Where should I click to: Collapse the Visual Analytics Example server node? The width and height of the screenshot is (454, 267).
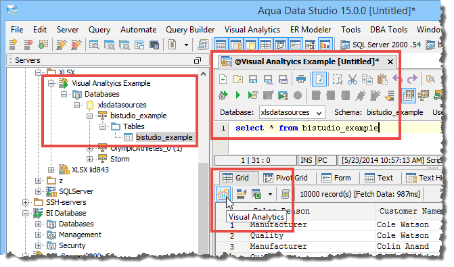[51, 83]
